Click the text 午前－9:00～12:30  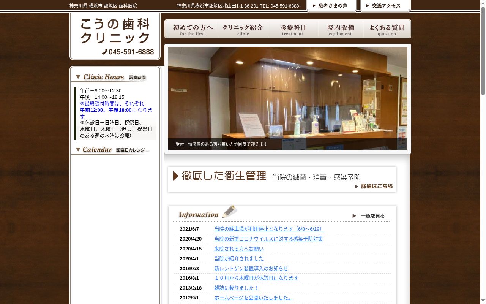pos(101,90)
